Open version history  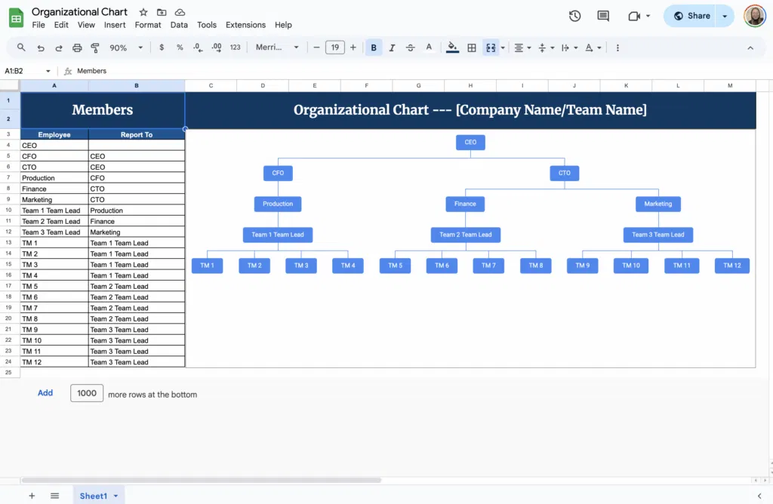click(x=574, y=15)
